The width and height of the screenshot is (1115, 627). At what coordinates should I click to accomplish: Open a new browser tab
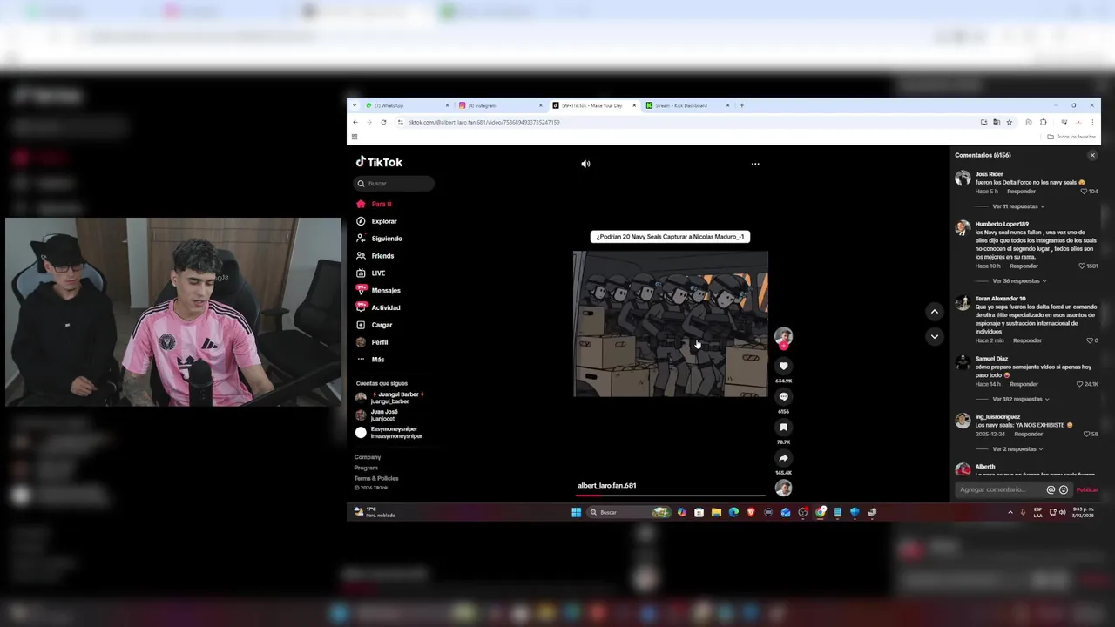741,105
